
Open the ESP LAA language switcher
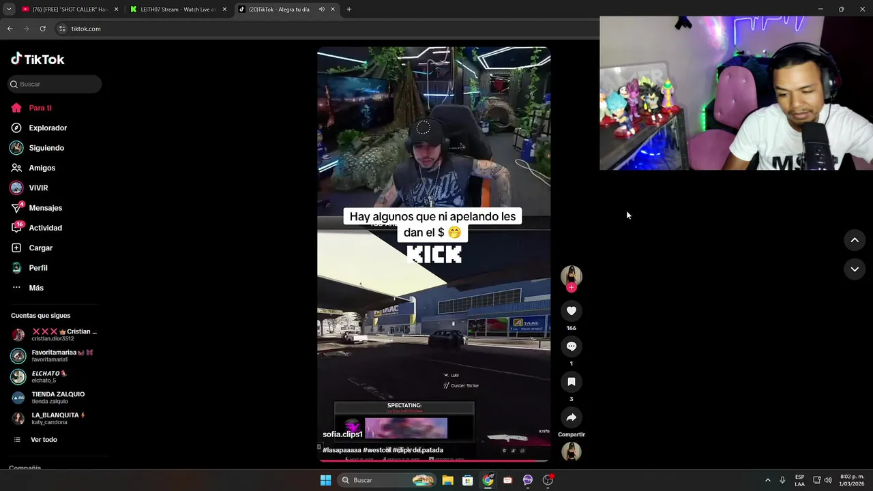coord(799,480)
